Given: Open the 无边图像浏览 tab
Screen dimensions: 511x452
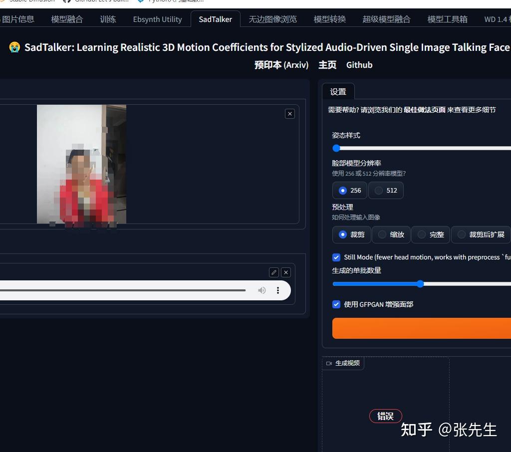Looking at the screenshot, I should [272, 19].
